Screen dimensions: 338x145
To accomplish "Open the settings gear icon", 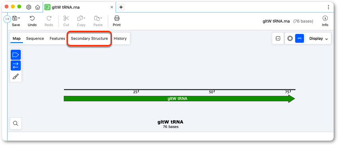I will click(29, 7).
